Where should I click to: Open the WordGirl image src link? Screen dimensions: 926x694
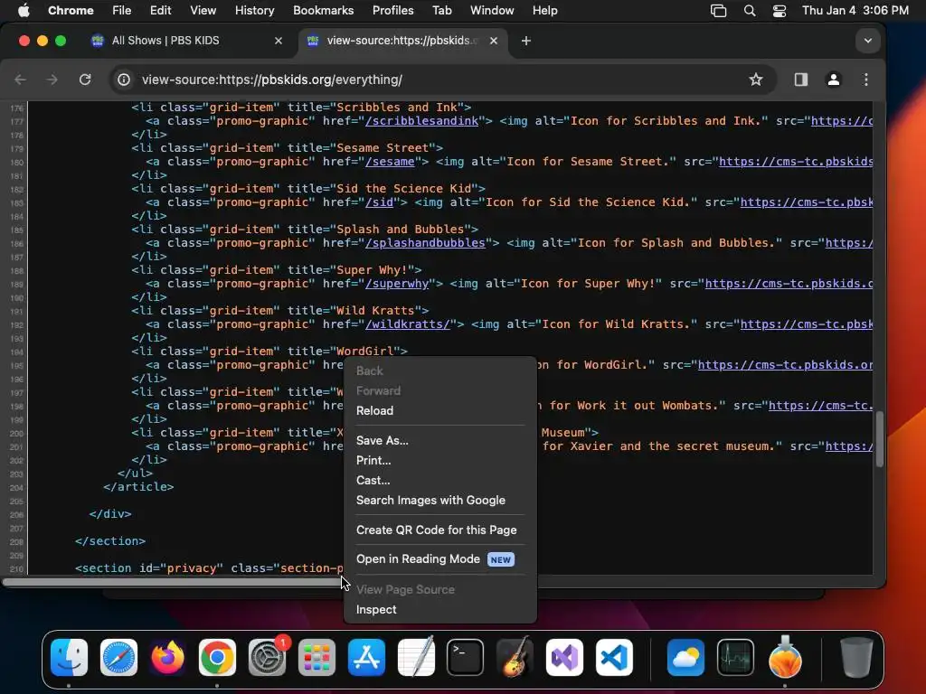786,365
